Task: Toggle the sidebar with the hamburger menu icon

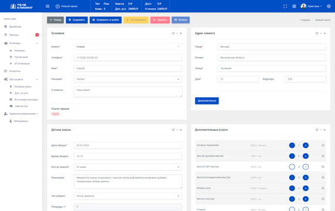Action: [x=48, y=6]
